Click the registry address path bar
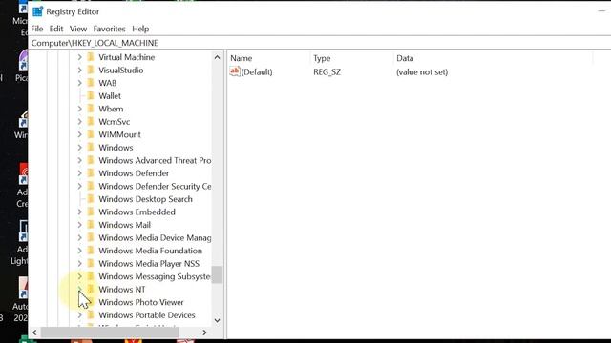 (x=320, y=43)
